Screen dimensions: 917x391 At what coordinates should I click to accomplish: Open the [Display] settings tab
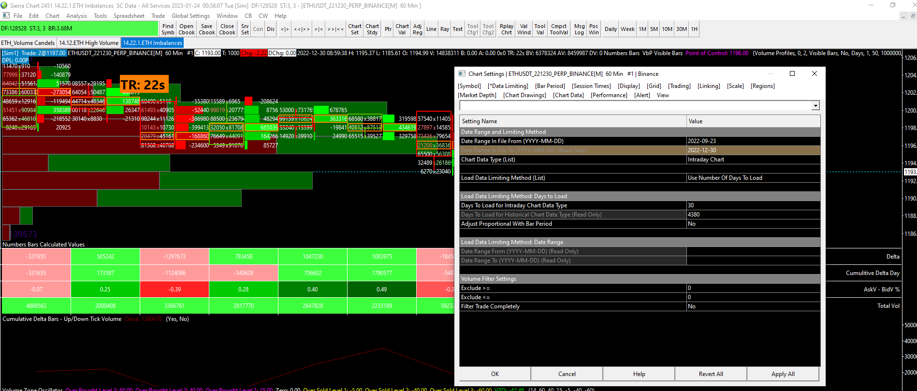629,86
